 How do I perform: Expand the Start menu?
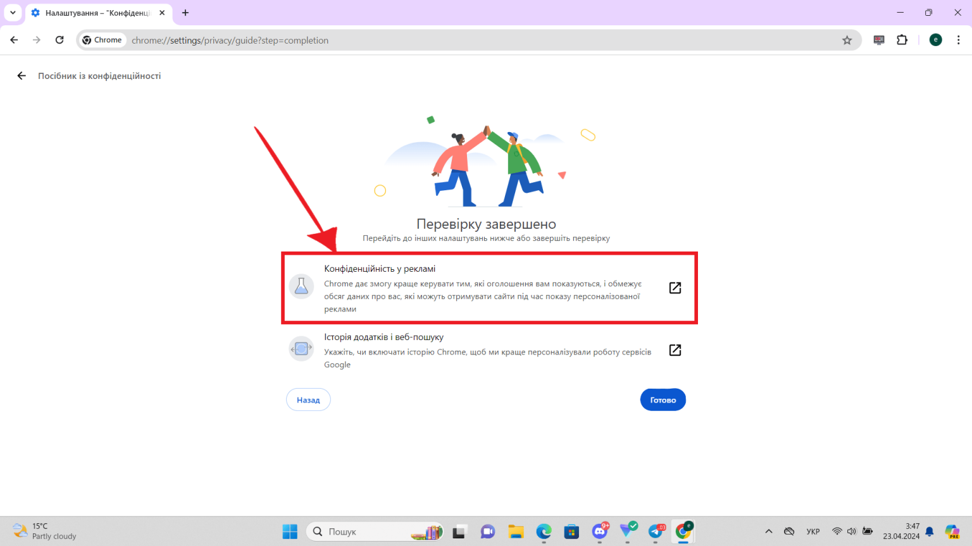289,531
